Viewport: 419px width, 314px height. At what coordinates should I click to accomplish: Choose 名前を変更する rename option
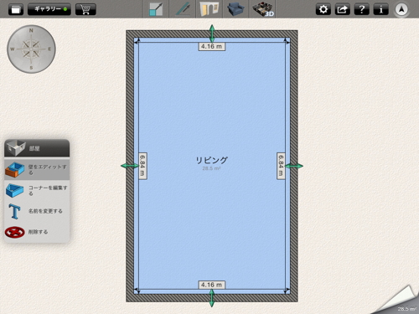[x=37, y=211]
